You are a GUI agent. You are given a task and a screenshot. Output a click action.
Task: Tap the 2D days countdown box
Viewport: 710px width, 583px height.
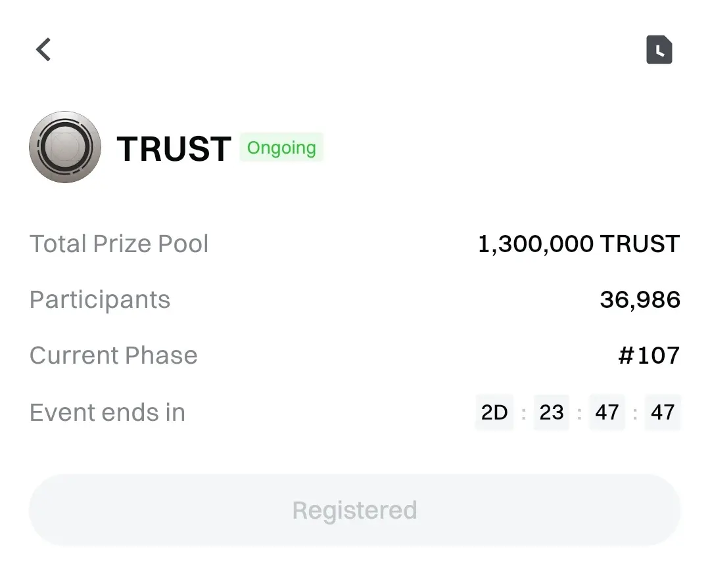pos(494,413)
